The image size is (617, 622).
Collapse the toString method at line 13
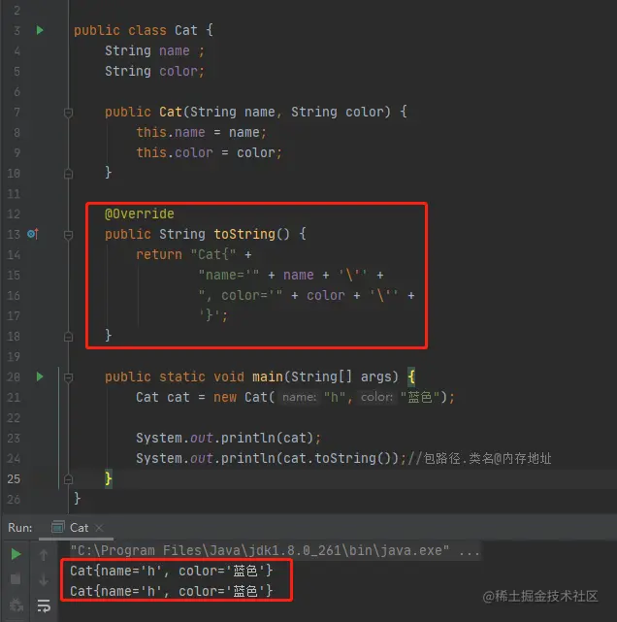tap(68, 235)
